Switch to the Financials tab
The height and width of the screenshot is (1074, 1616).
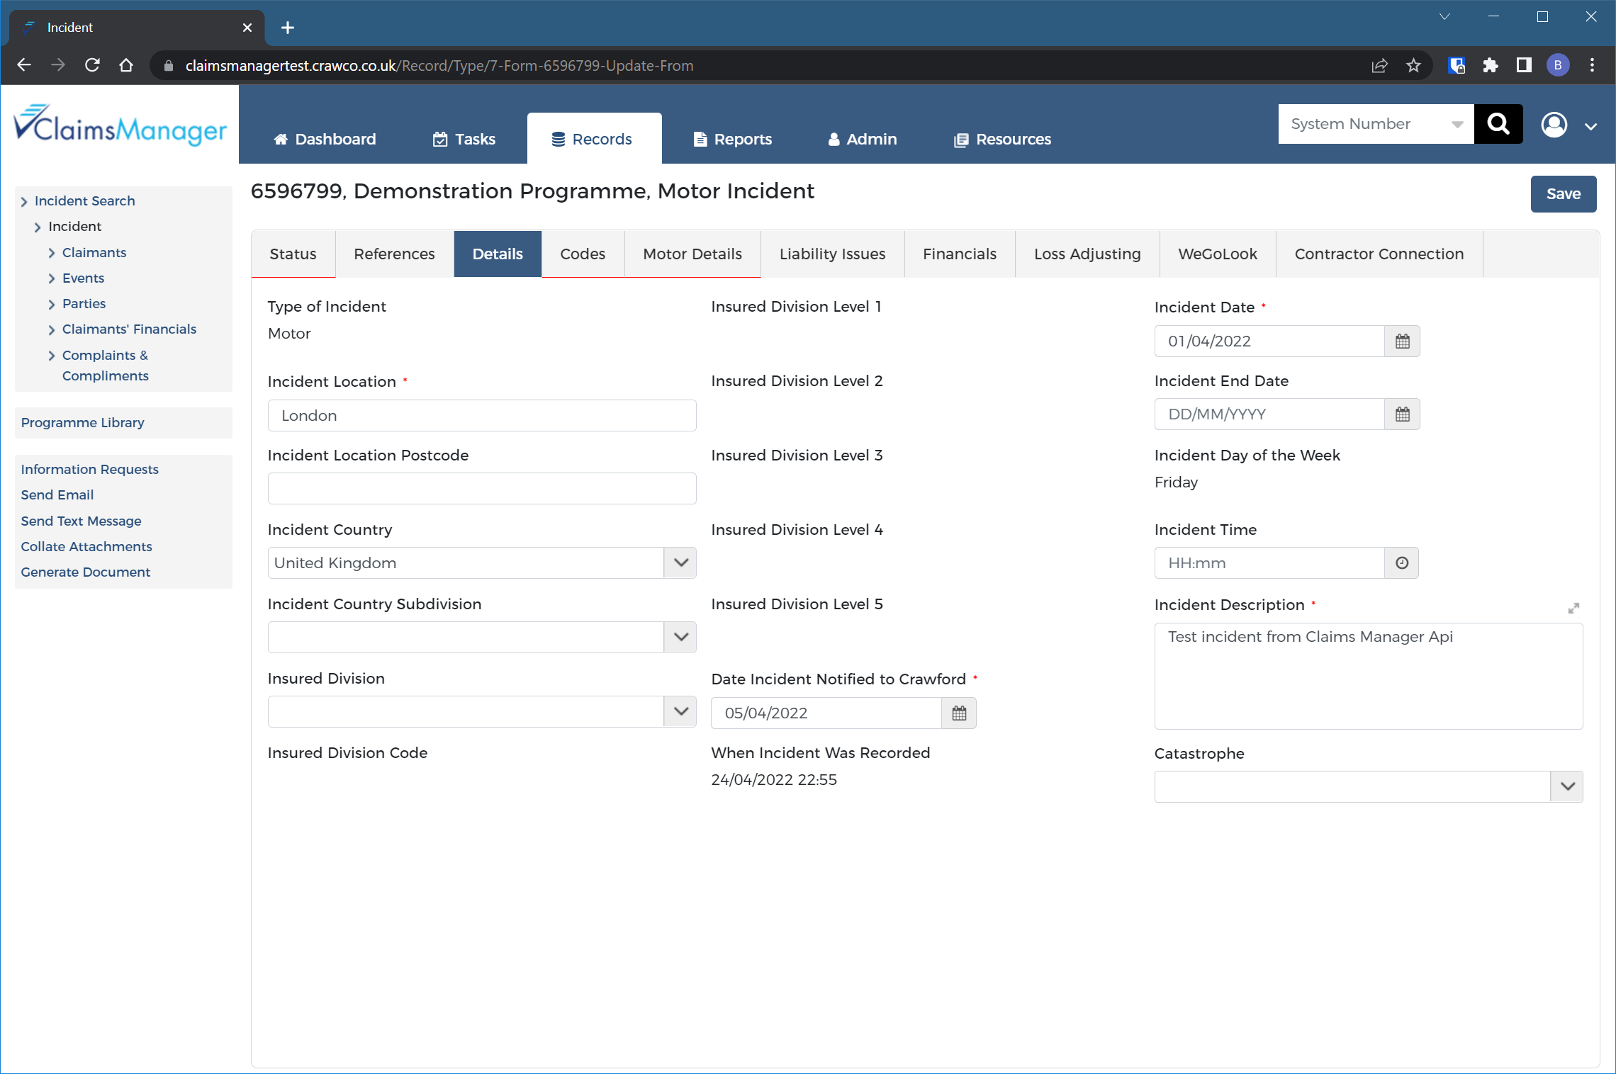tap(960, 254)
